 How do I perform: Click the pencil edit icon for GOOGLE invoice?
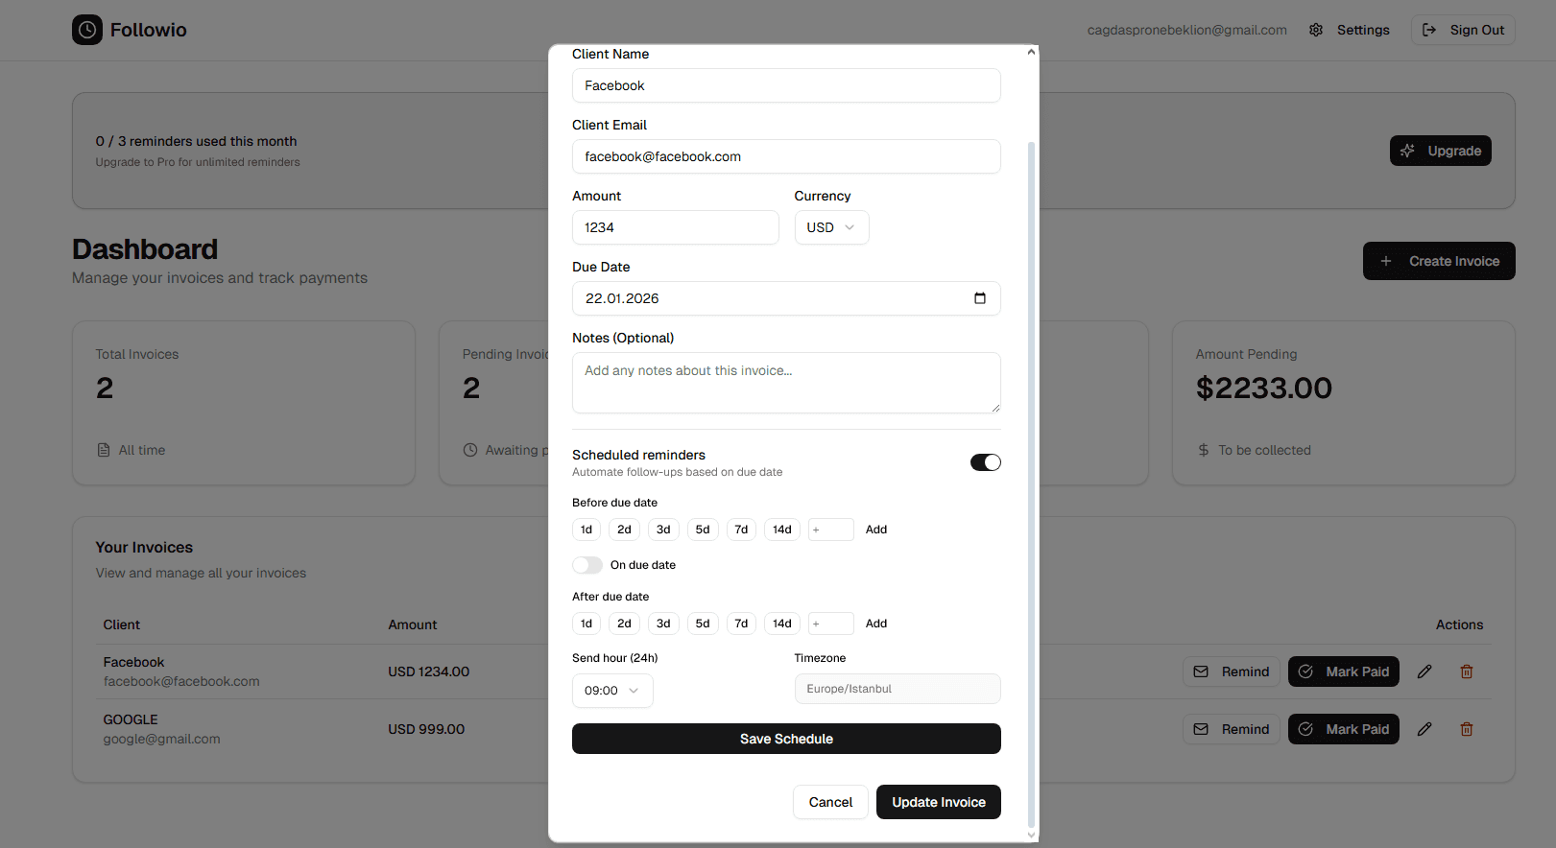click(x=1424, y=729)
